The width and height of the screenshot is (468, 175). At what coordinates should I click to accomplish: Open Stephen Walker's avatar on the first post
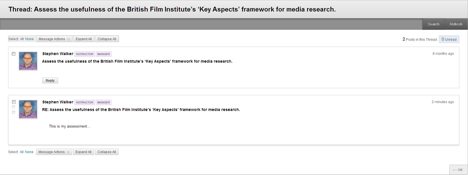(28, 61)
